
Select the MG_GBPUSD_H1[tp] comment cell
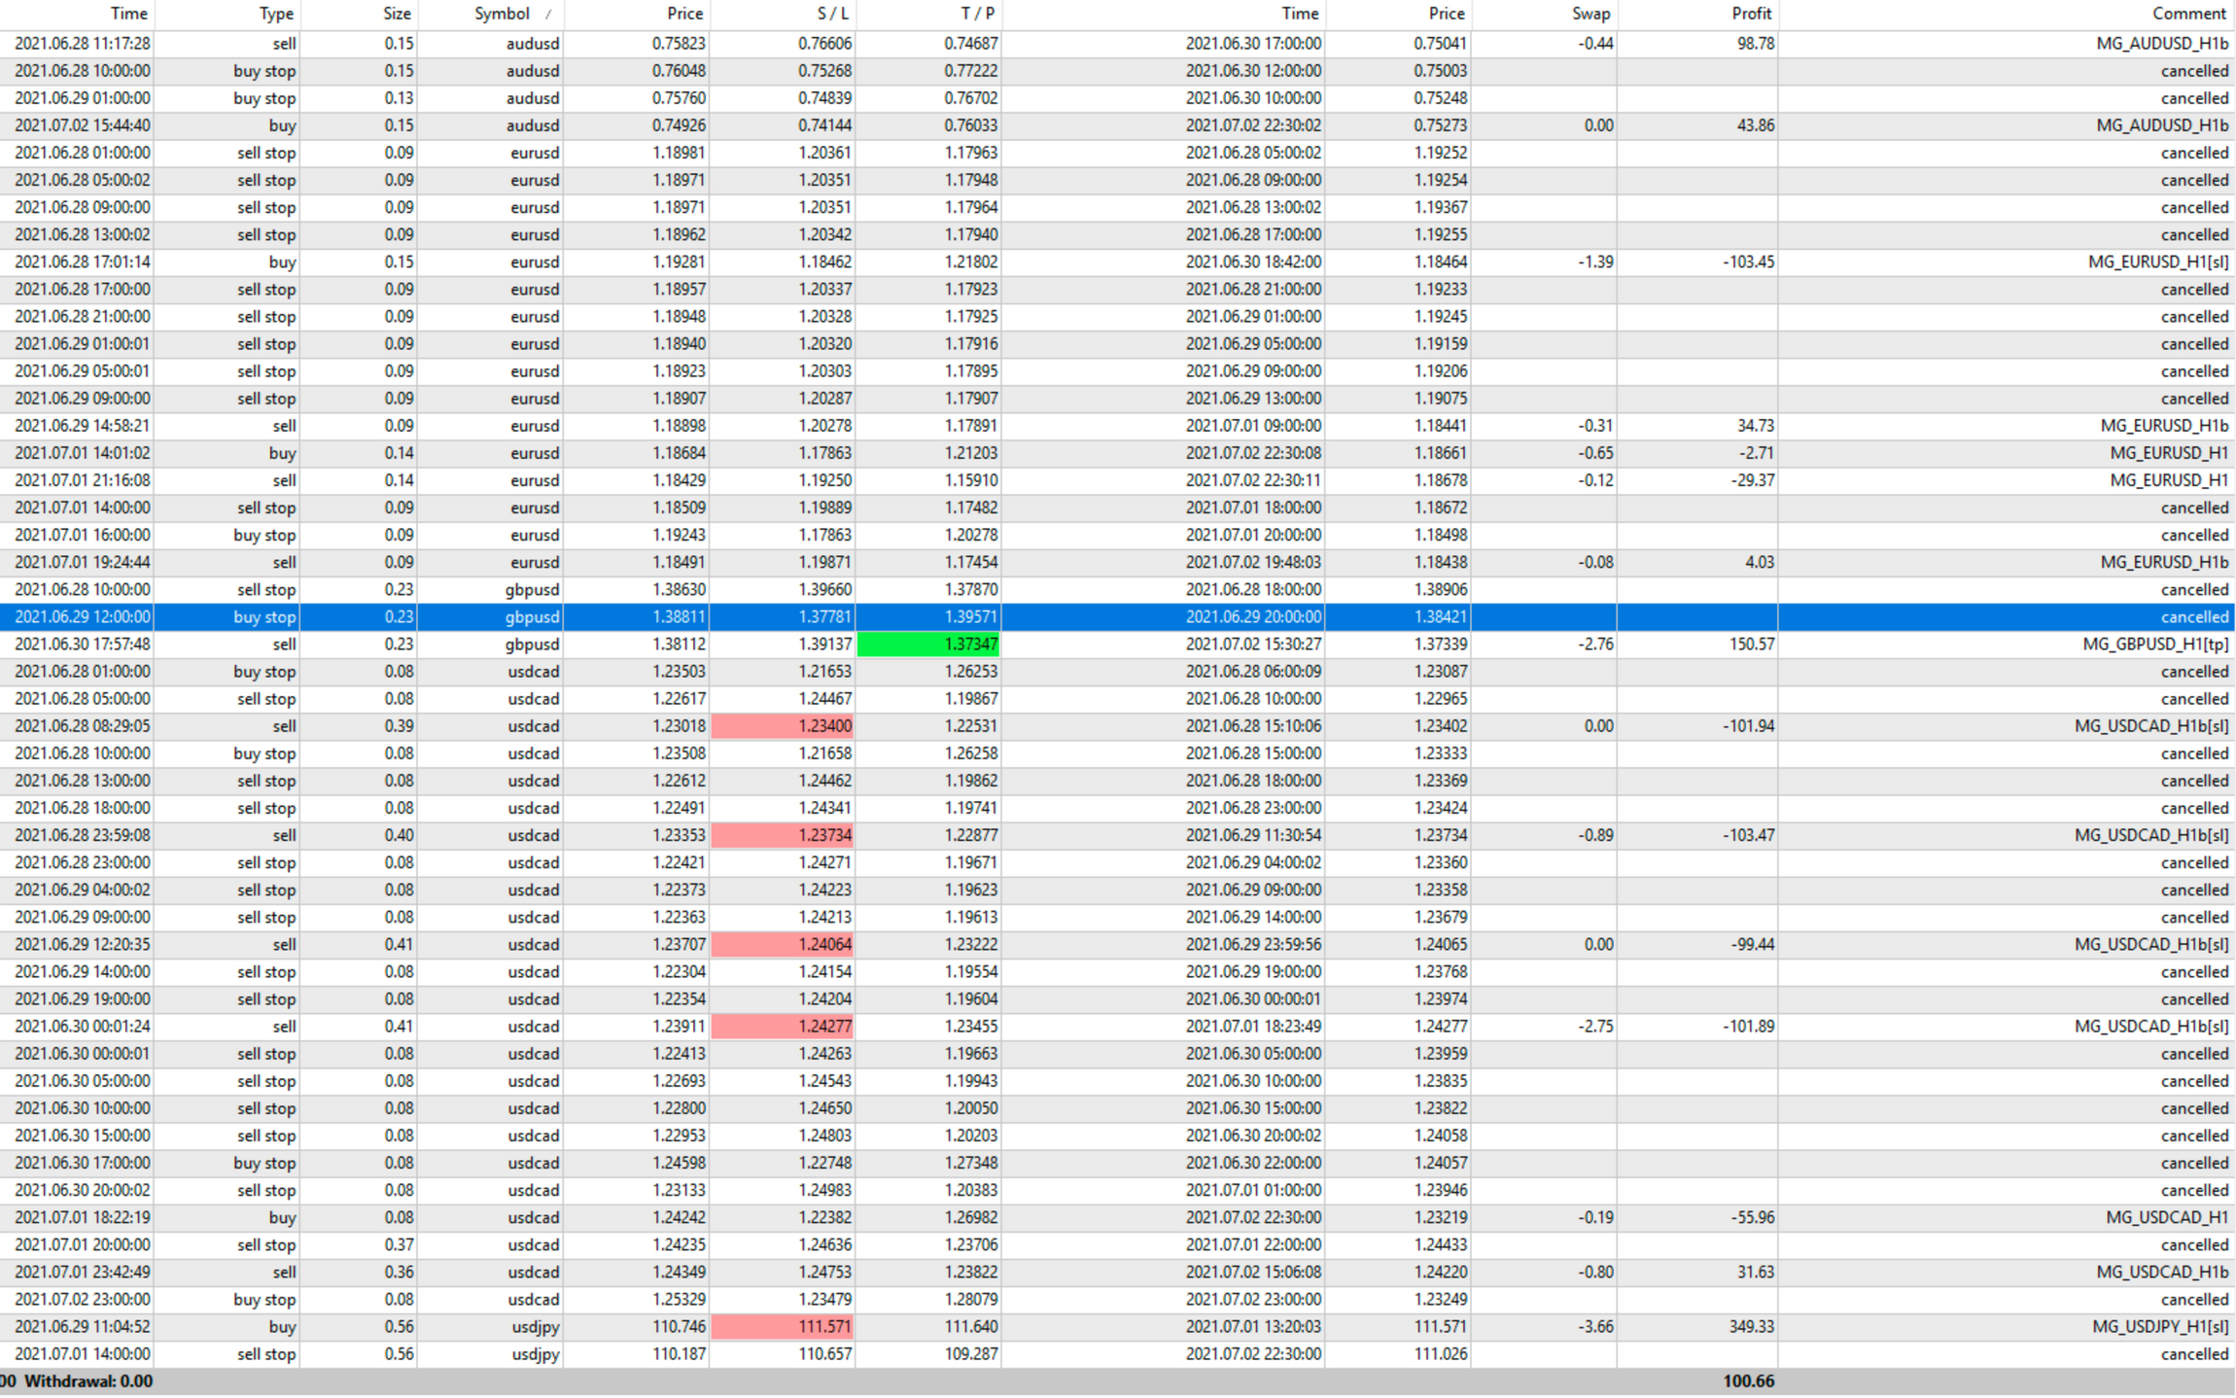coord(2154,645)
